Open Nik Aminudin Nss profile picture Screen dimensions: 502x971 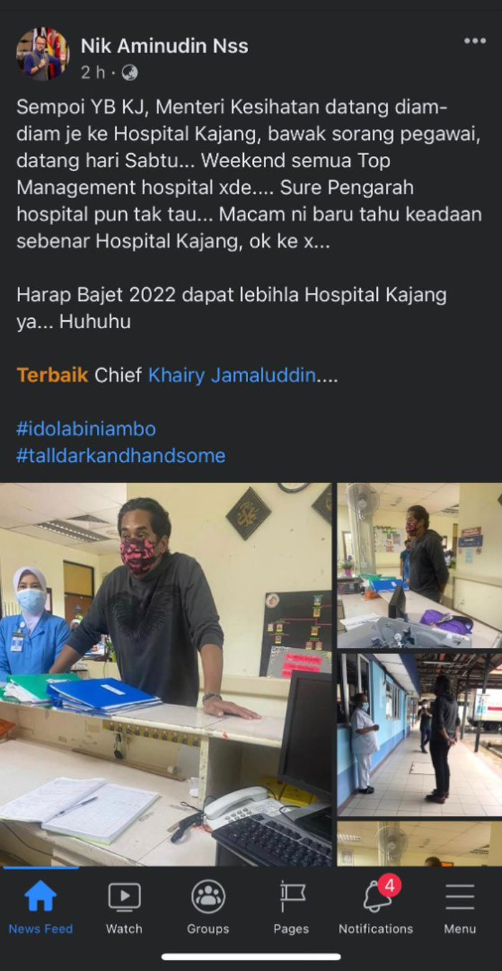[43, 55]
